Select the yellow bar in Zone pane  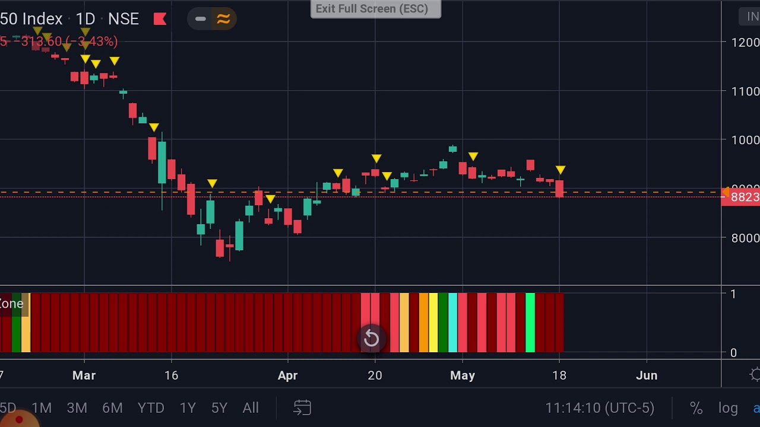tap(433, 323)
